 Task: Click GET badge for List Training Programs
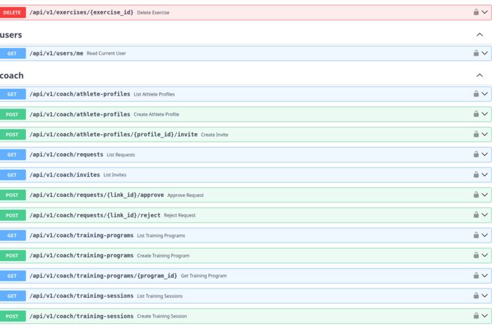[12, 235]
